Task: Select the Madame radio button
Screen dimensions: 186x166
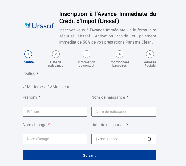Action: pos(24,86)
